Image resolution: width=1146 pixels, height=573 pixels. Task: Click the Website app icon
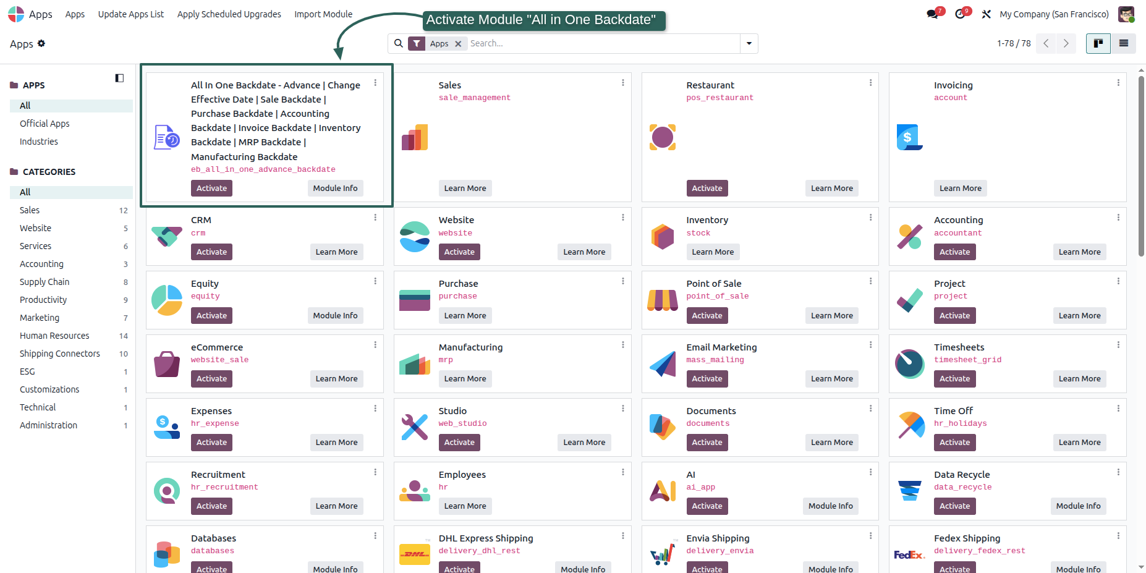click(415, 236)
